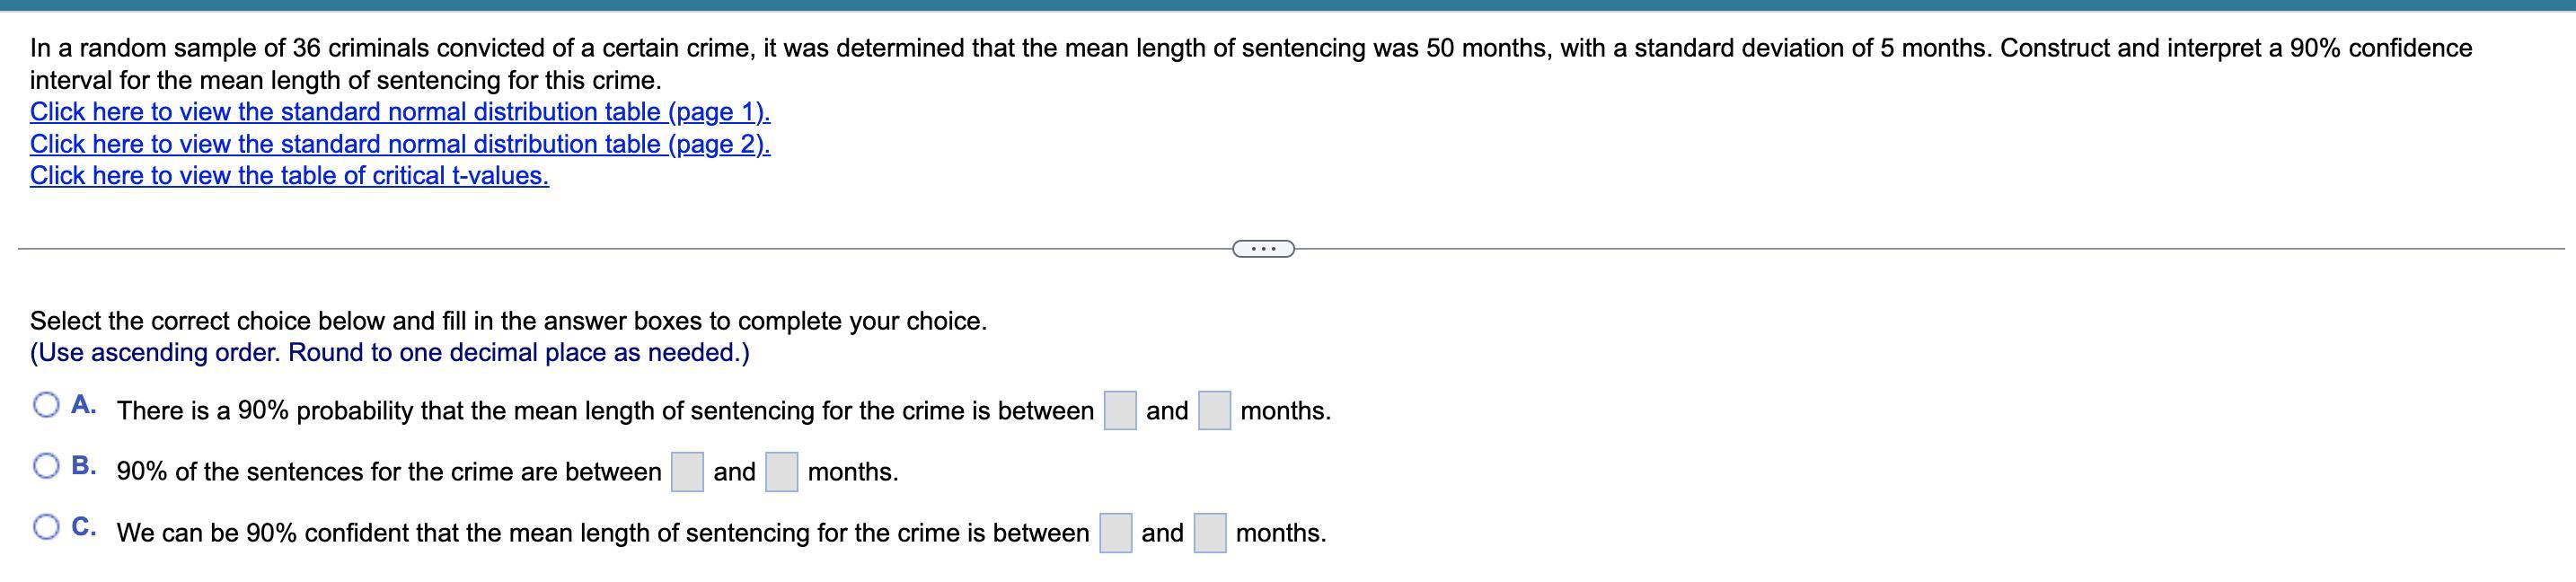
Task: Click the '90% probability' statement text
Action: pos(605,411)
